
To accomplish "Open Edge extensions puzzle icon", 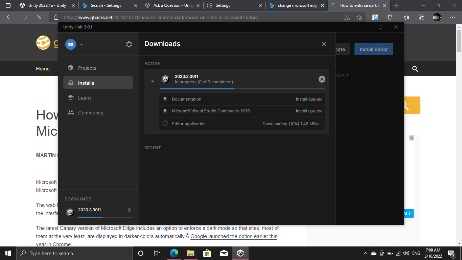I will coord(390,17).
